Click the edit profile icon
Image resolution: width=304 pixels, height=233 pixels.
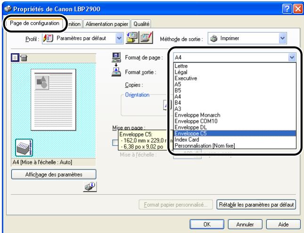(147, 38)
